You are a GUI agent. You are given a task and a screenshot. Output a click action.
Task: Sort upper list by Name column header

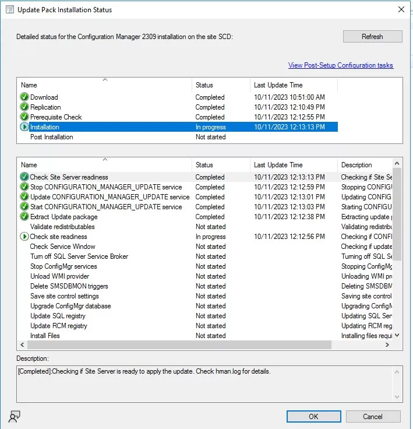pyautogui.click(x=104, y=85)
